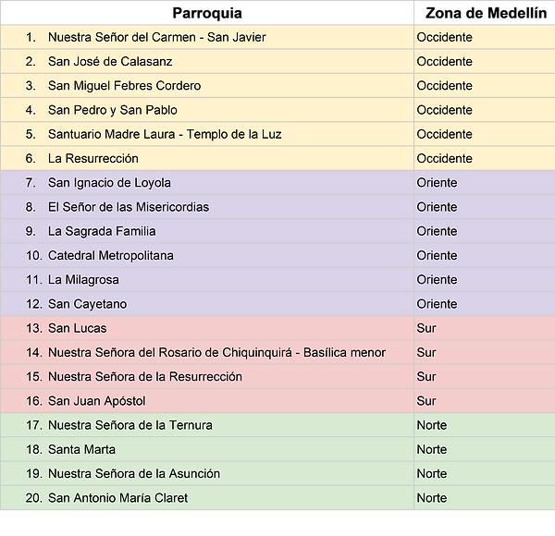Click 'Norte' in Nuestra Señora de la Ternura row
The width and height of the screenshot is (555, 536).
click(432, 425)
